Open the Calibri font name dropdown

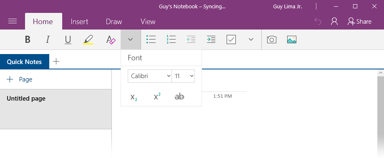click(149, 76)
